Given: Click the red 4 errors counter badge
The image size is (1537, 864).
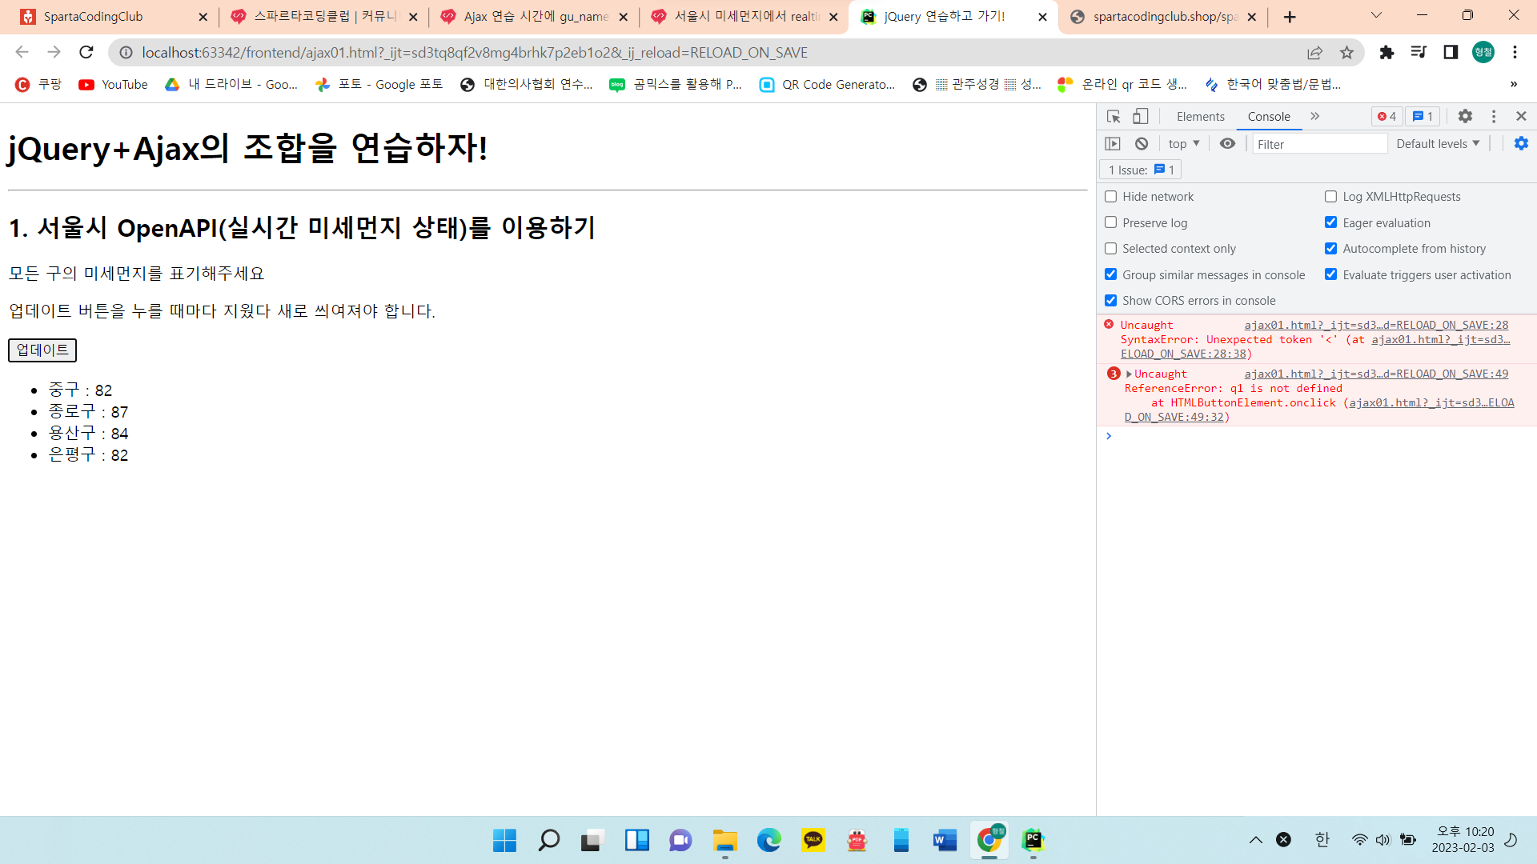Looking at the screenshot, I should tap(1387, 117).
